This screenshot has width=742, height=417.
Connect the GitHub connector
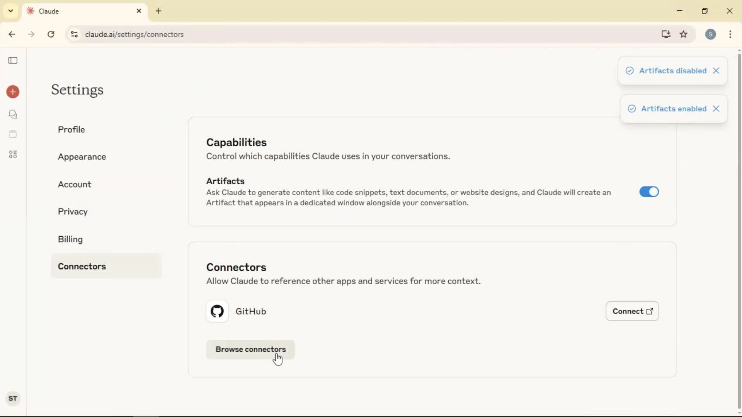tap(632, 311)
